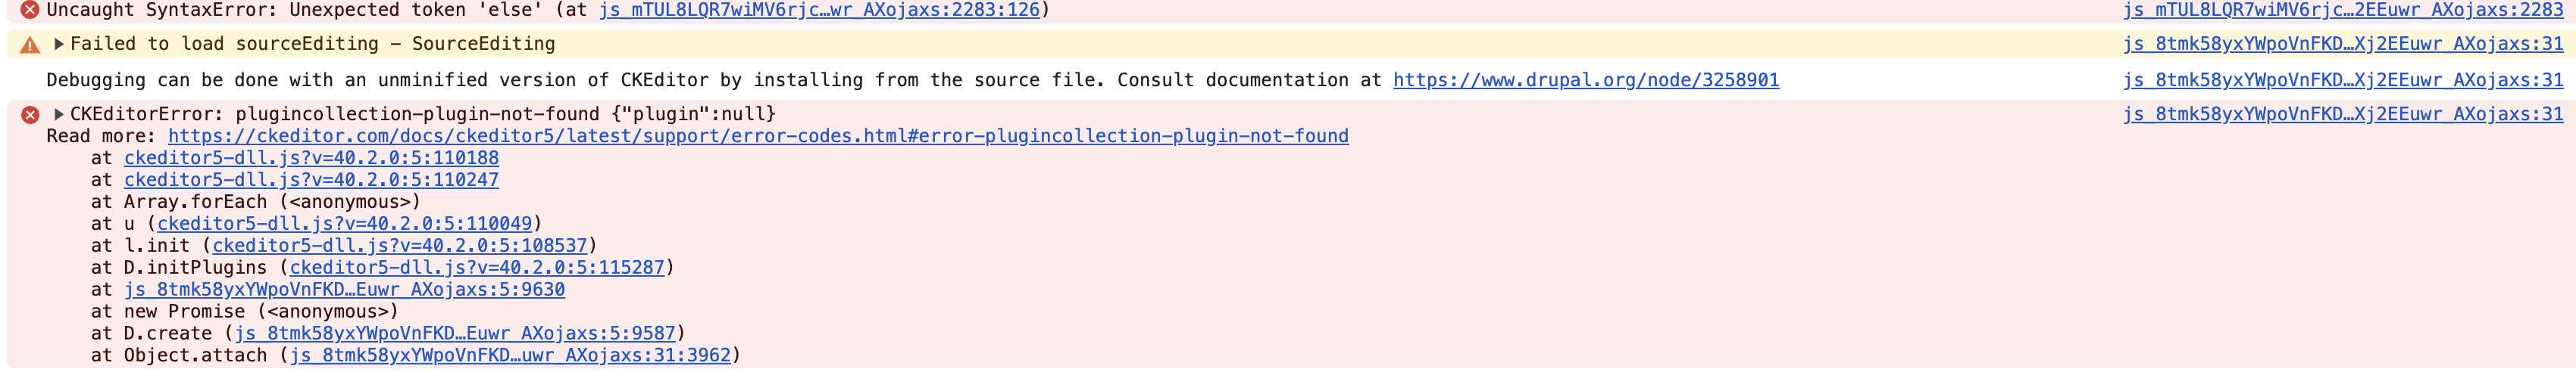The image size is (2576, 372).
Task: Open the source location link on the Debugging message row
Action: (x=2342, y=80)
